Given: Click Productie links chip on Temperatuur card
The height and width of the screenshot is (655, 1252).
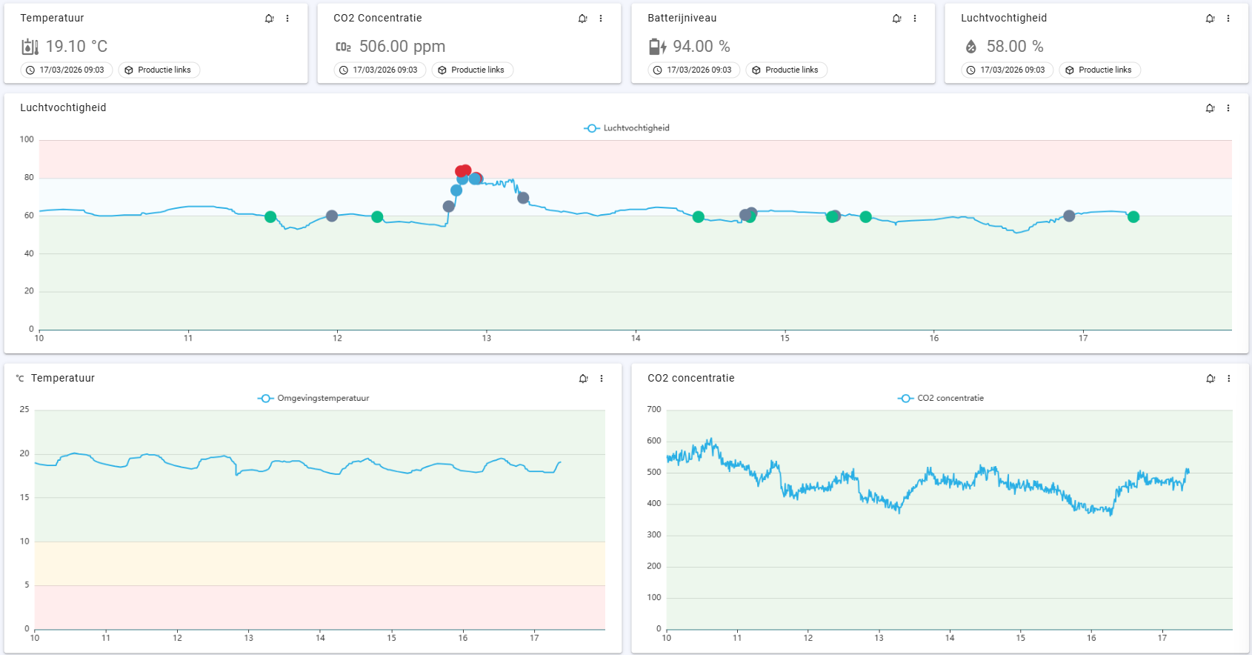Looking at the screenshot, I should pyautogui.click(x=159, y=70).
